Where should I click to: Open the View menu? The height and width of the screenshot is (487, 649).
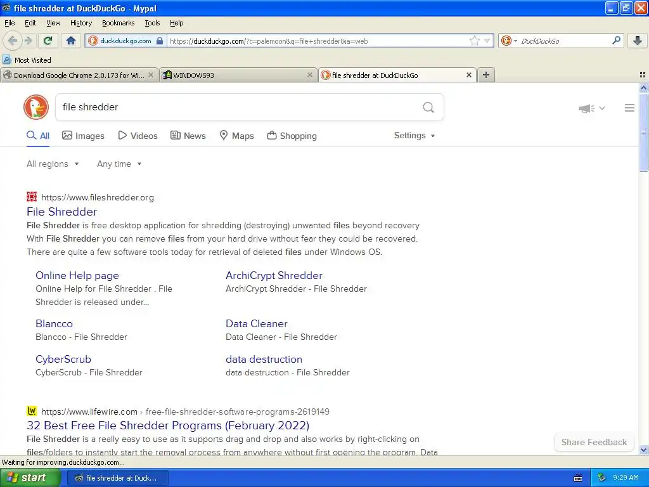[x=53, y=23]
